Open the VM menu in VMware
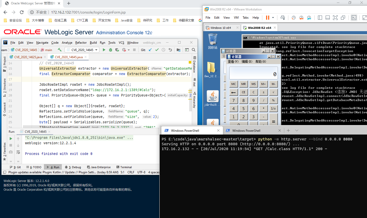Screen dimensions: 367x218 [236, 18]
